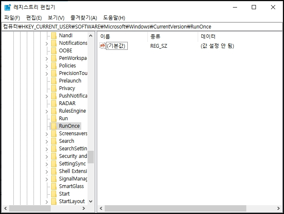Click the tree pane vertical scrollbar thumb
Screen dimensions: 284x214
tap(91, 157)
